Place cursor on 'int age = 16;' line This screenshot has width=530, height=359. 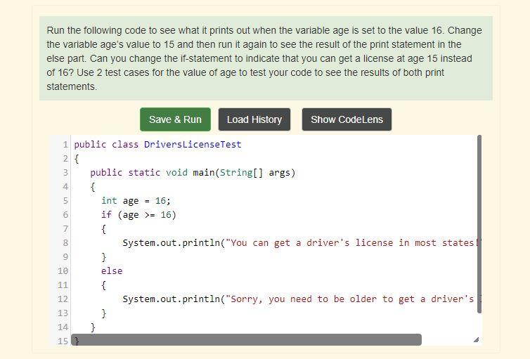(136, 201)
